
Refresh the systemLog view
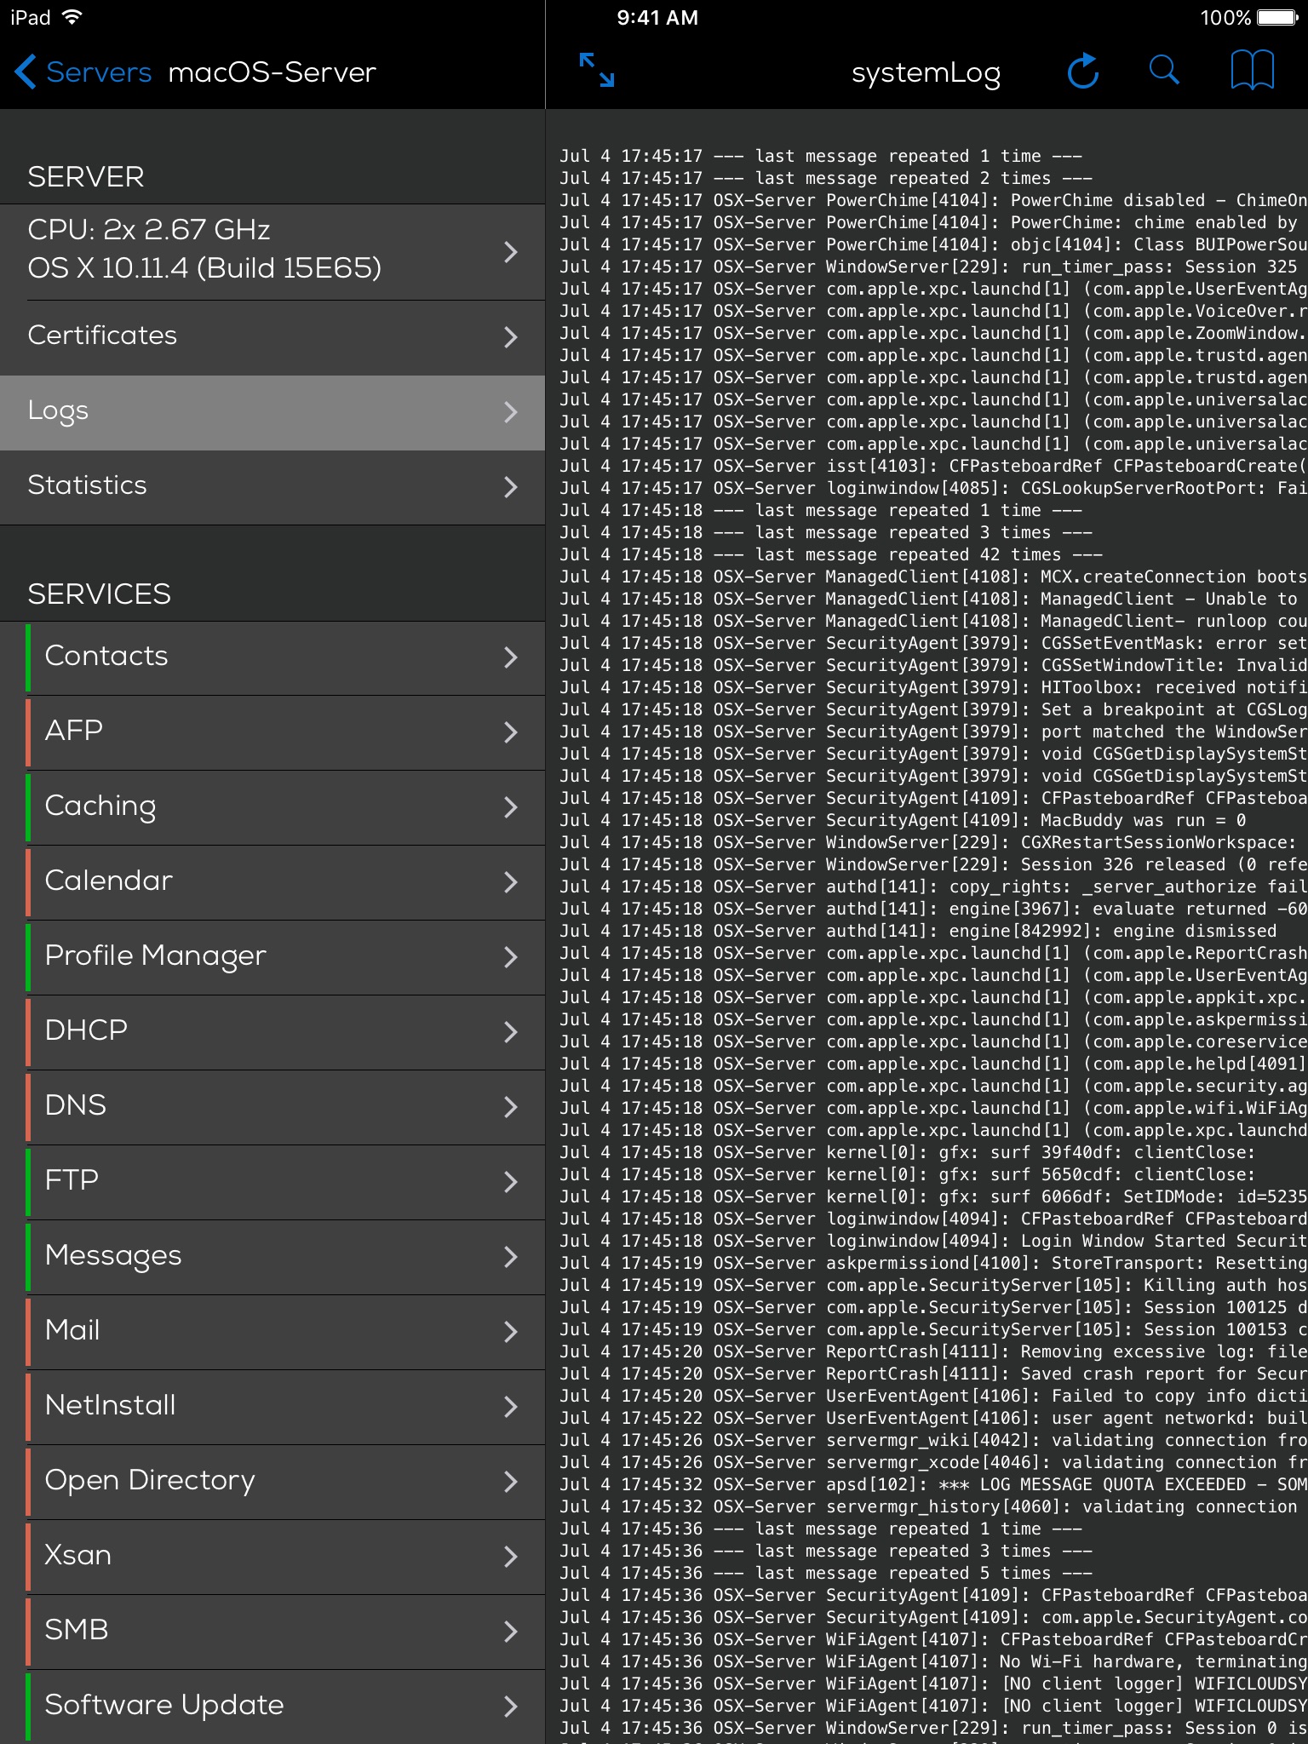click(1082, 72)
